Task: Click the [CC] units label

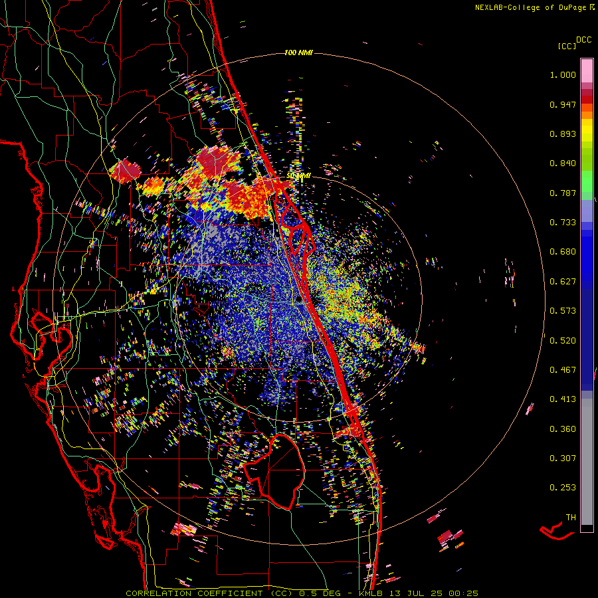Action: pos(567,46)
